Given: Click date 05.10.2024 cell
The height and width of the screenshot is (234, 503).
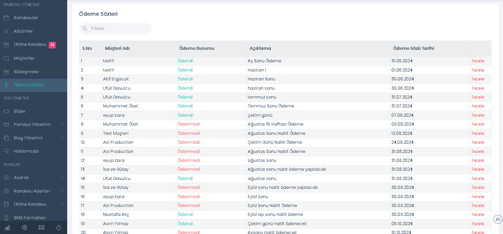Looking at the screenshot, I should point(403,224).
